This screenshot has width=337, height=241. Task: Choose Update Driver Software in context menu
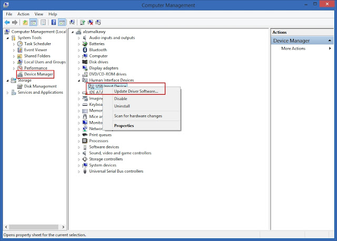[142, 91]
